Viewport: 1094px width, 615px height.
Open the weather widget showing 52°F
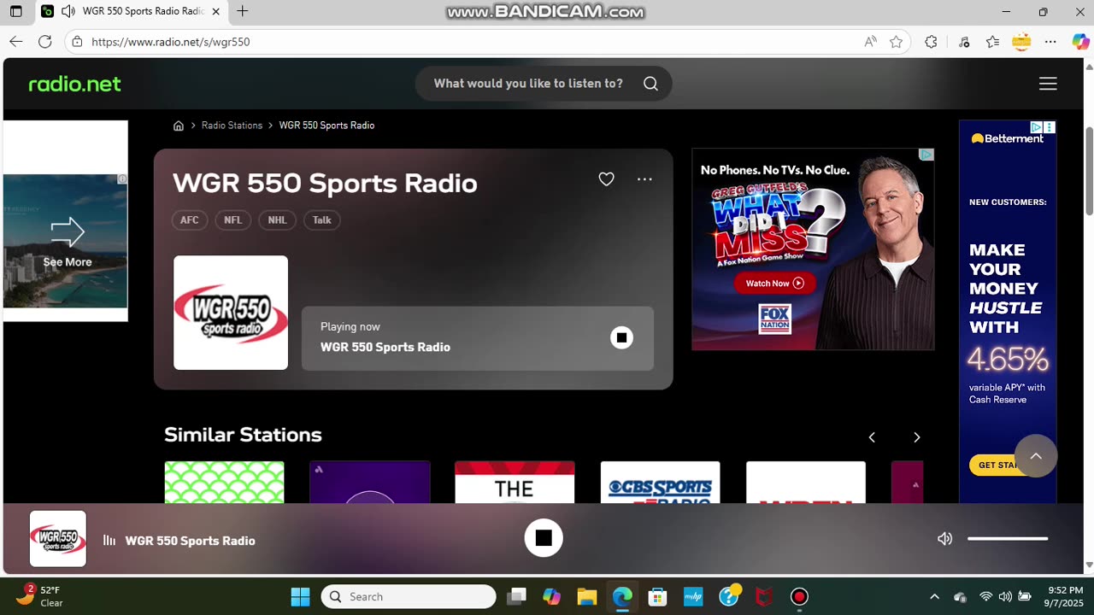(x=40, y=596)
